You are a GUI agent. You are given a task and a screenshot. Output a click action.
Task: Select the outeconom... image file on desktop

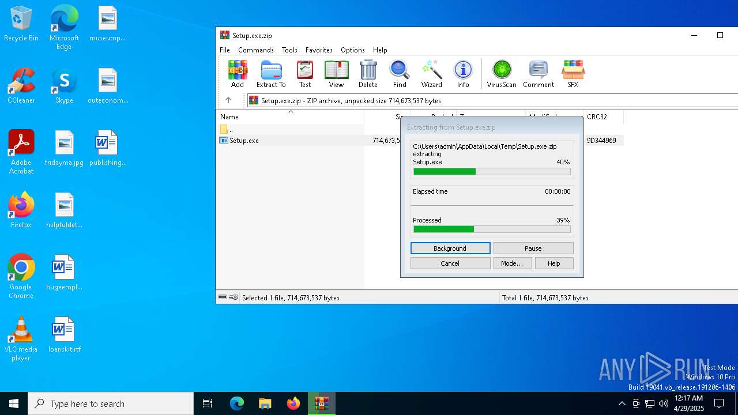(x=108, y=86)
